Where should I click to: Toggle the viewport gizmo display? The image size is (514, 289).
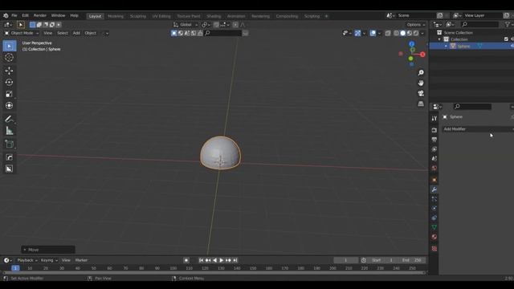pyautogui.click(x=357, y=33)
